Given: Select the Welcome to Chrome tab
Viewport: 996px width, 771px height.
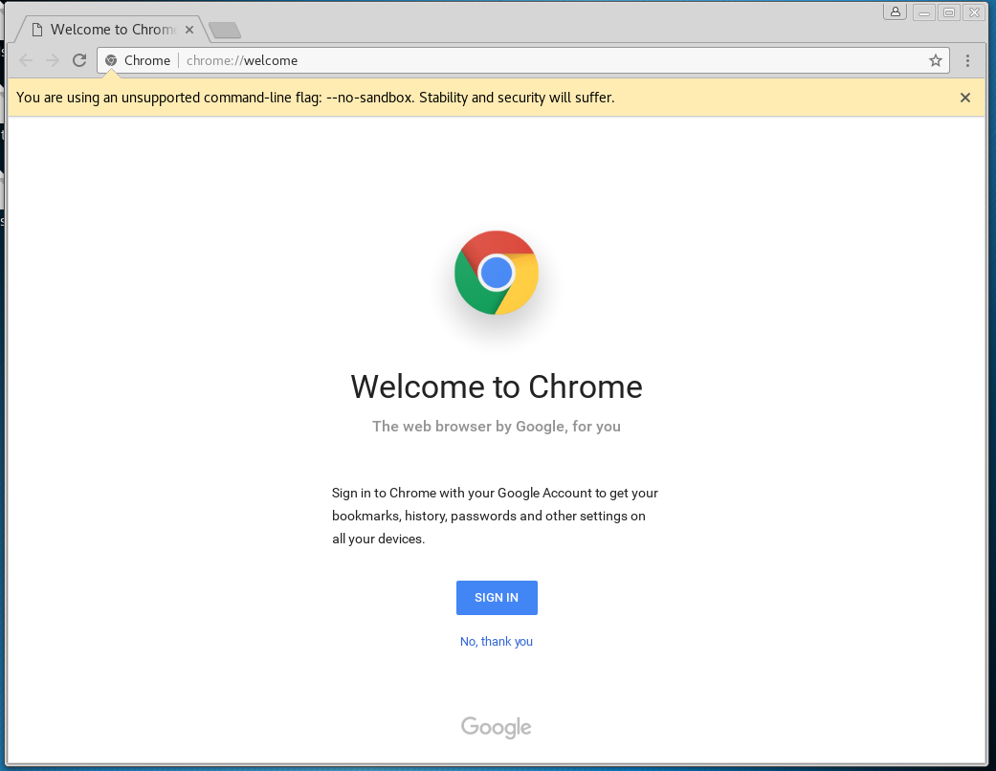Looking at the screenshot, I should (113, 30).
